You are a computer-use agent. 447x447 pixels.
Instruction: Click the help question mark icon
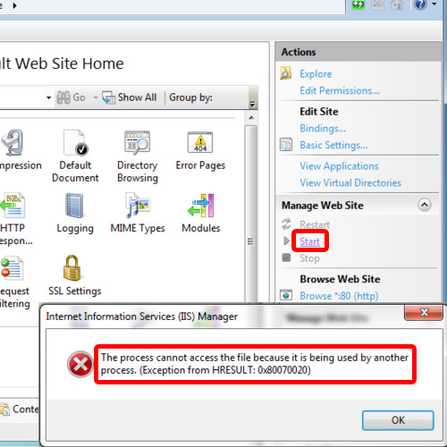(x=420, y=4)
